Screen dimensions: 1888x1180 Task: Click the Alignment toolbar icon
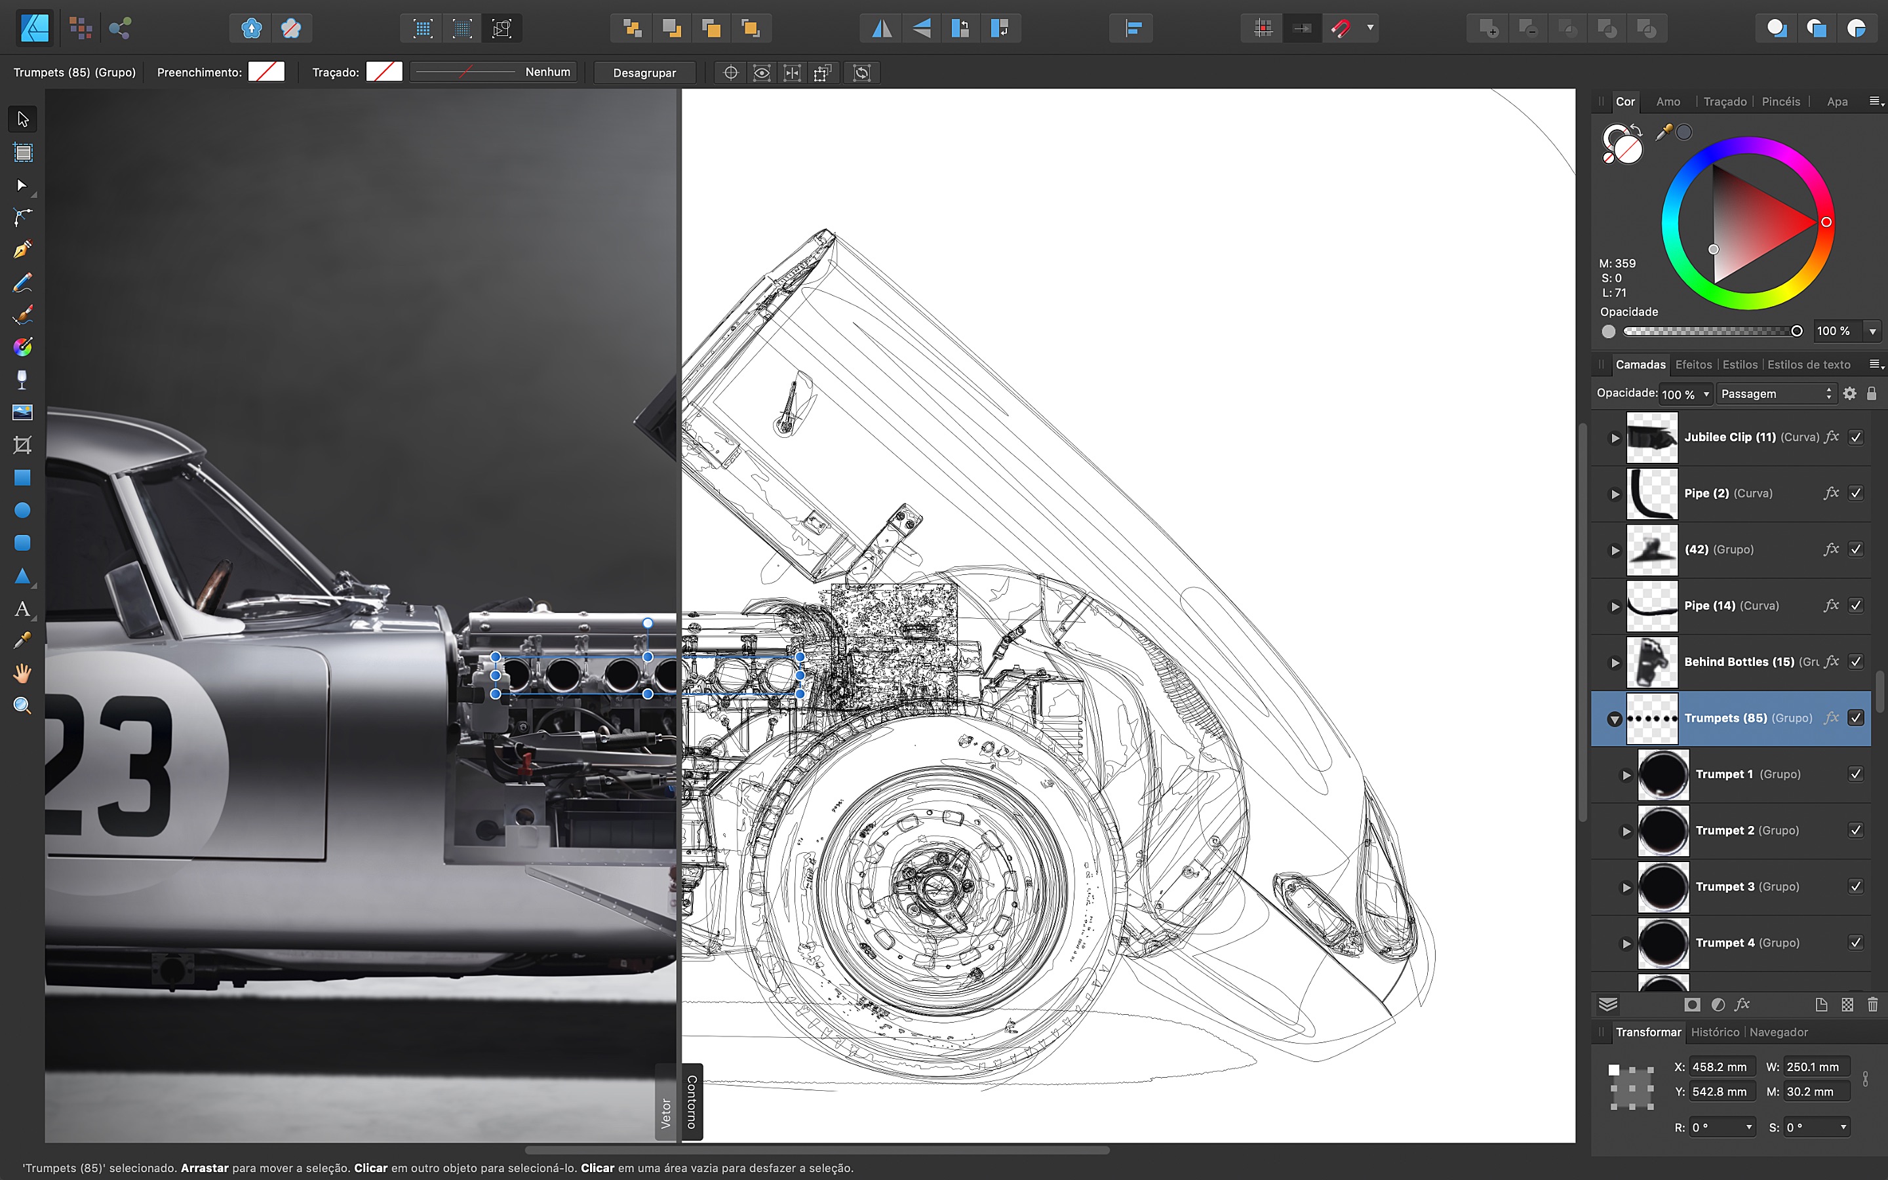coord(1132,29)
